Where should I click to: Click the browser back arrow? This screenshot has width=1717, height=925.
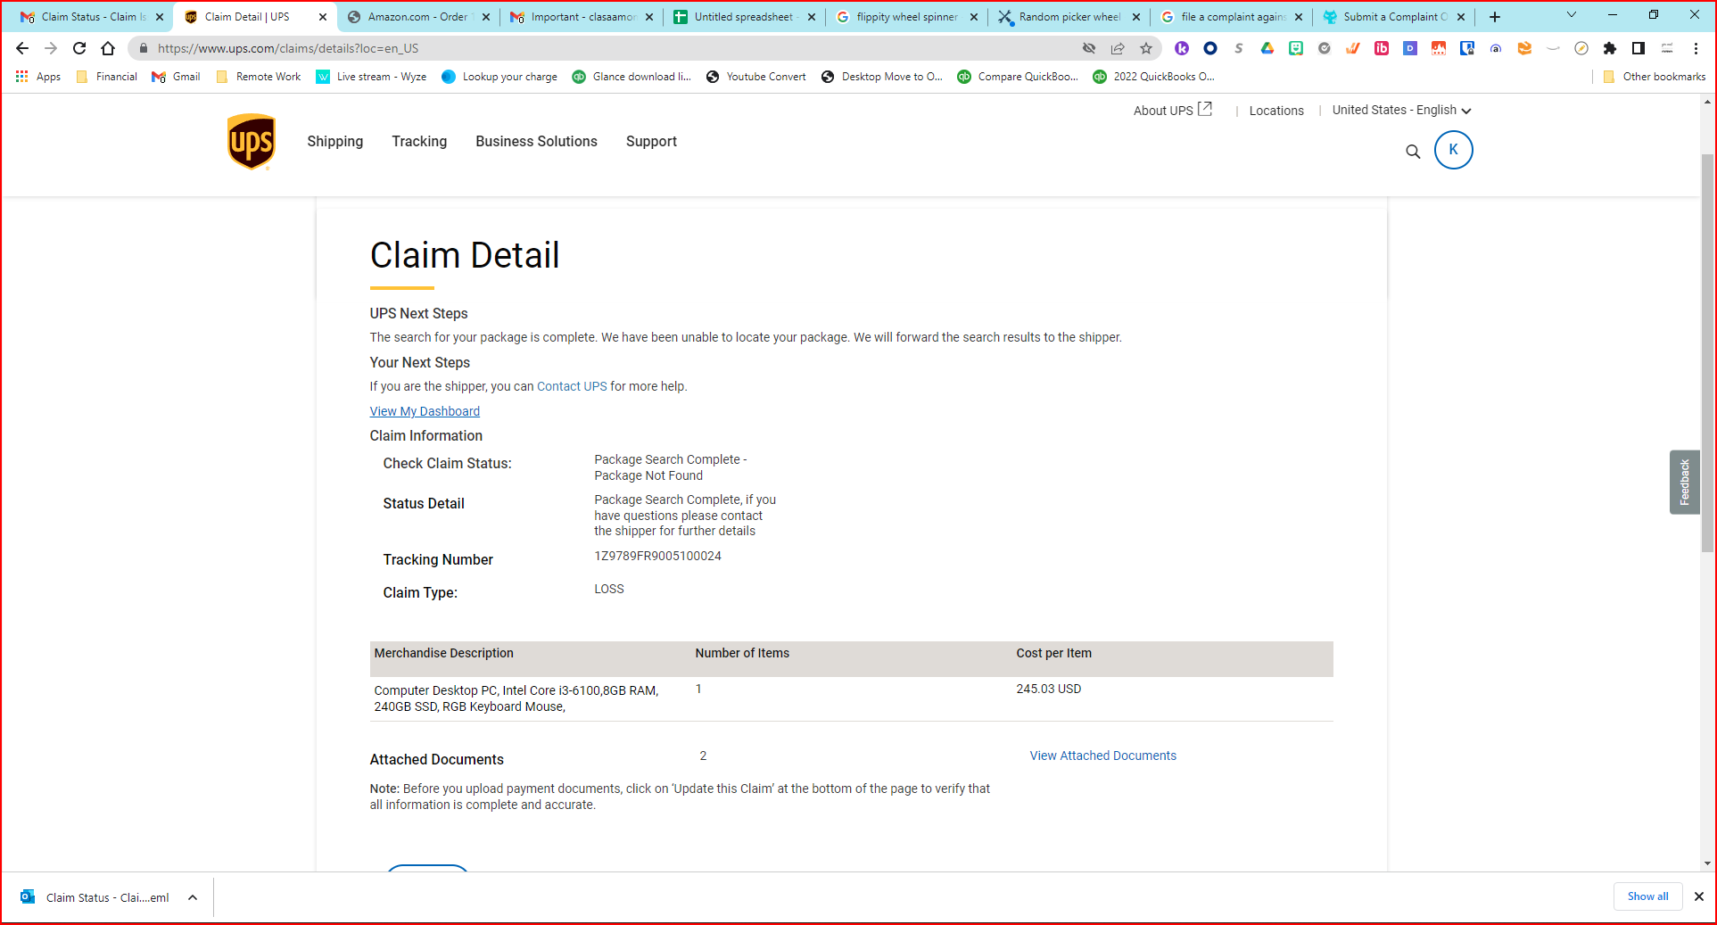coord(22,48)
